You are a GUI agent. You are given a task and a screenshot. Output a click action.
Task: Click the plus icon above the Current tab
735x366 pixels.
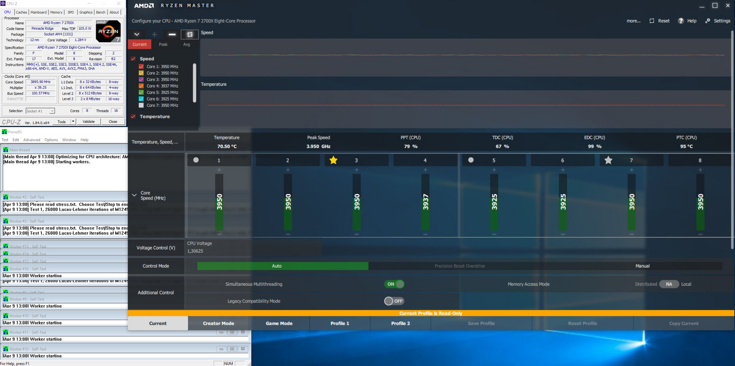pyautogui.click(x=154, y=34)
